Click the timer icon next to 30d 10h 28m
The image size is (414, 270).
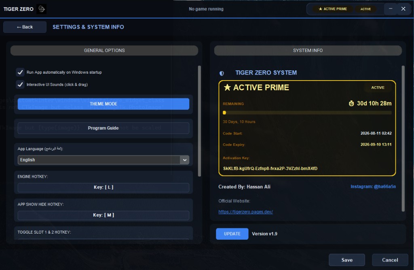(x=351, y=103)
